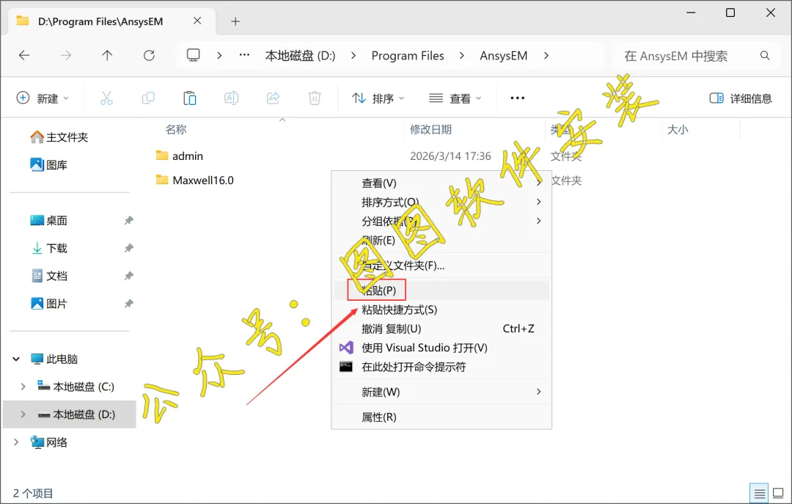Click 使用 Visual Studio 打开(V) menu entry

[x=441, y=348]
